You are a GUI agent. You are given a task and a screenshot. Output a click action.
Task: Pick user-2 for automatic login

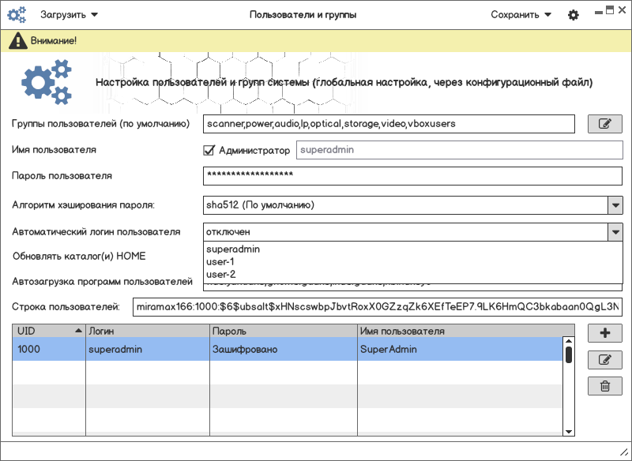[220, 274]
